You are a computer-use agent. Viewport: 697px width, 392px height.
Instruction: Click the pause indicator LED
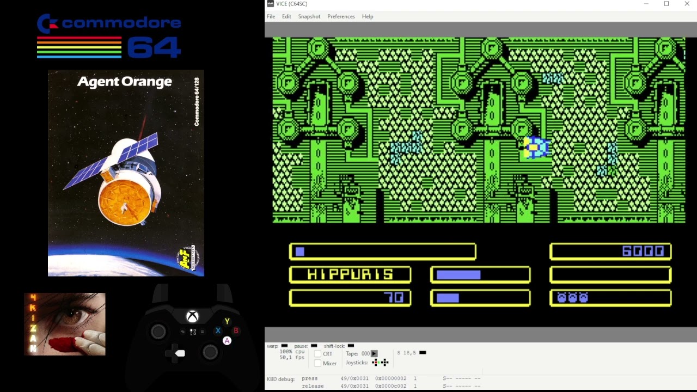point(314,346)
